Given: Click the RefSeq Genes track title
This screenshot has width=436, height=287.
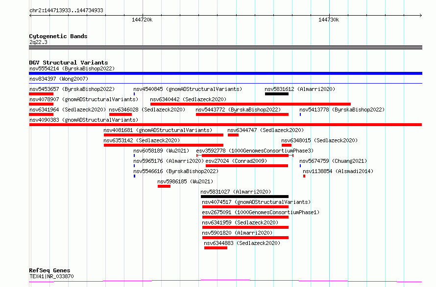Looking at the screenshot, I should [49, 271].
